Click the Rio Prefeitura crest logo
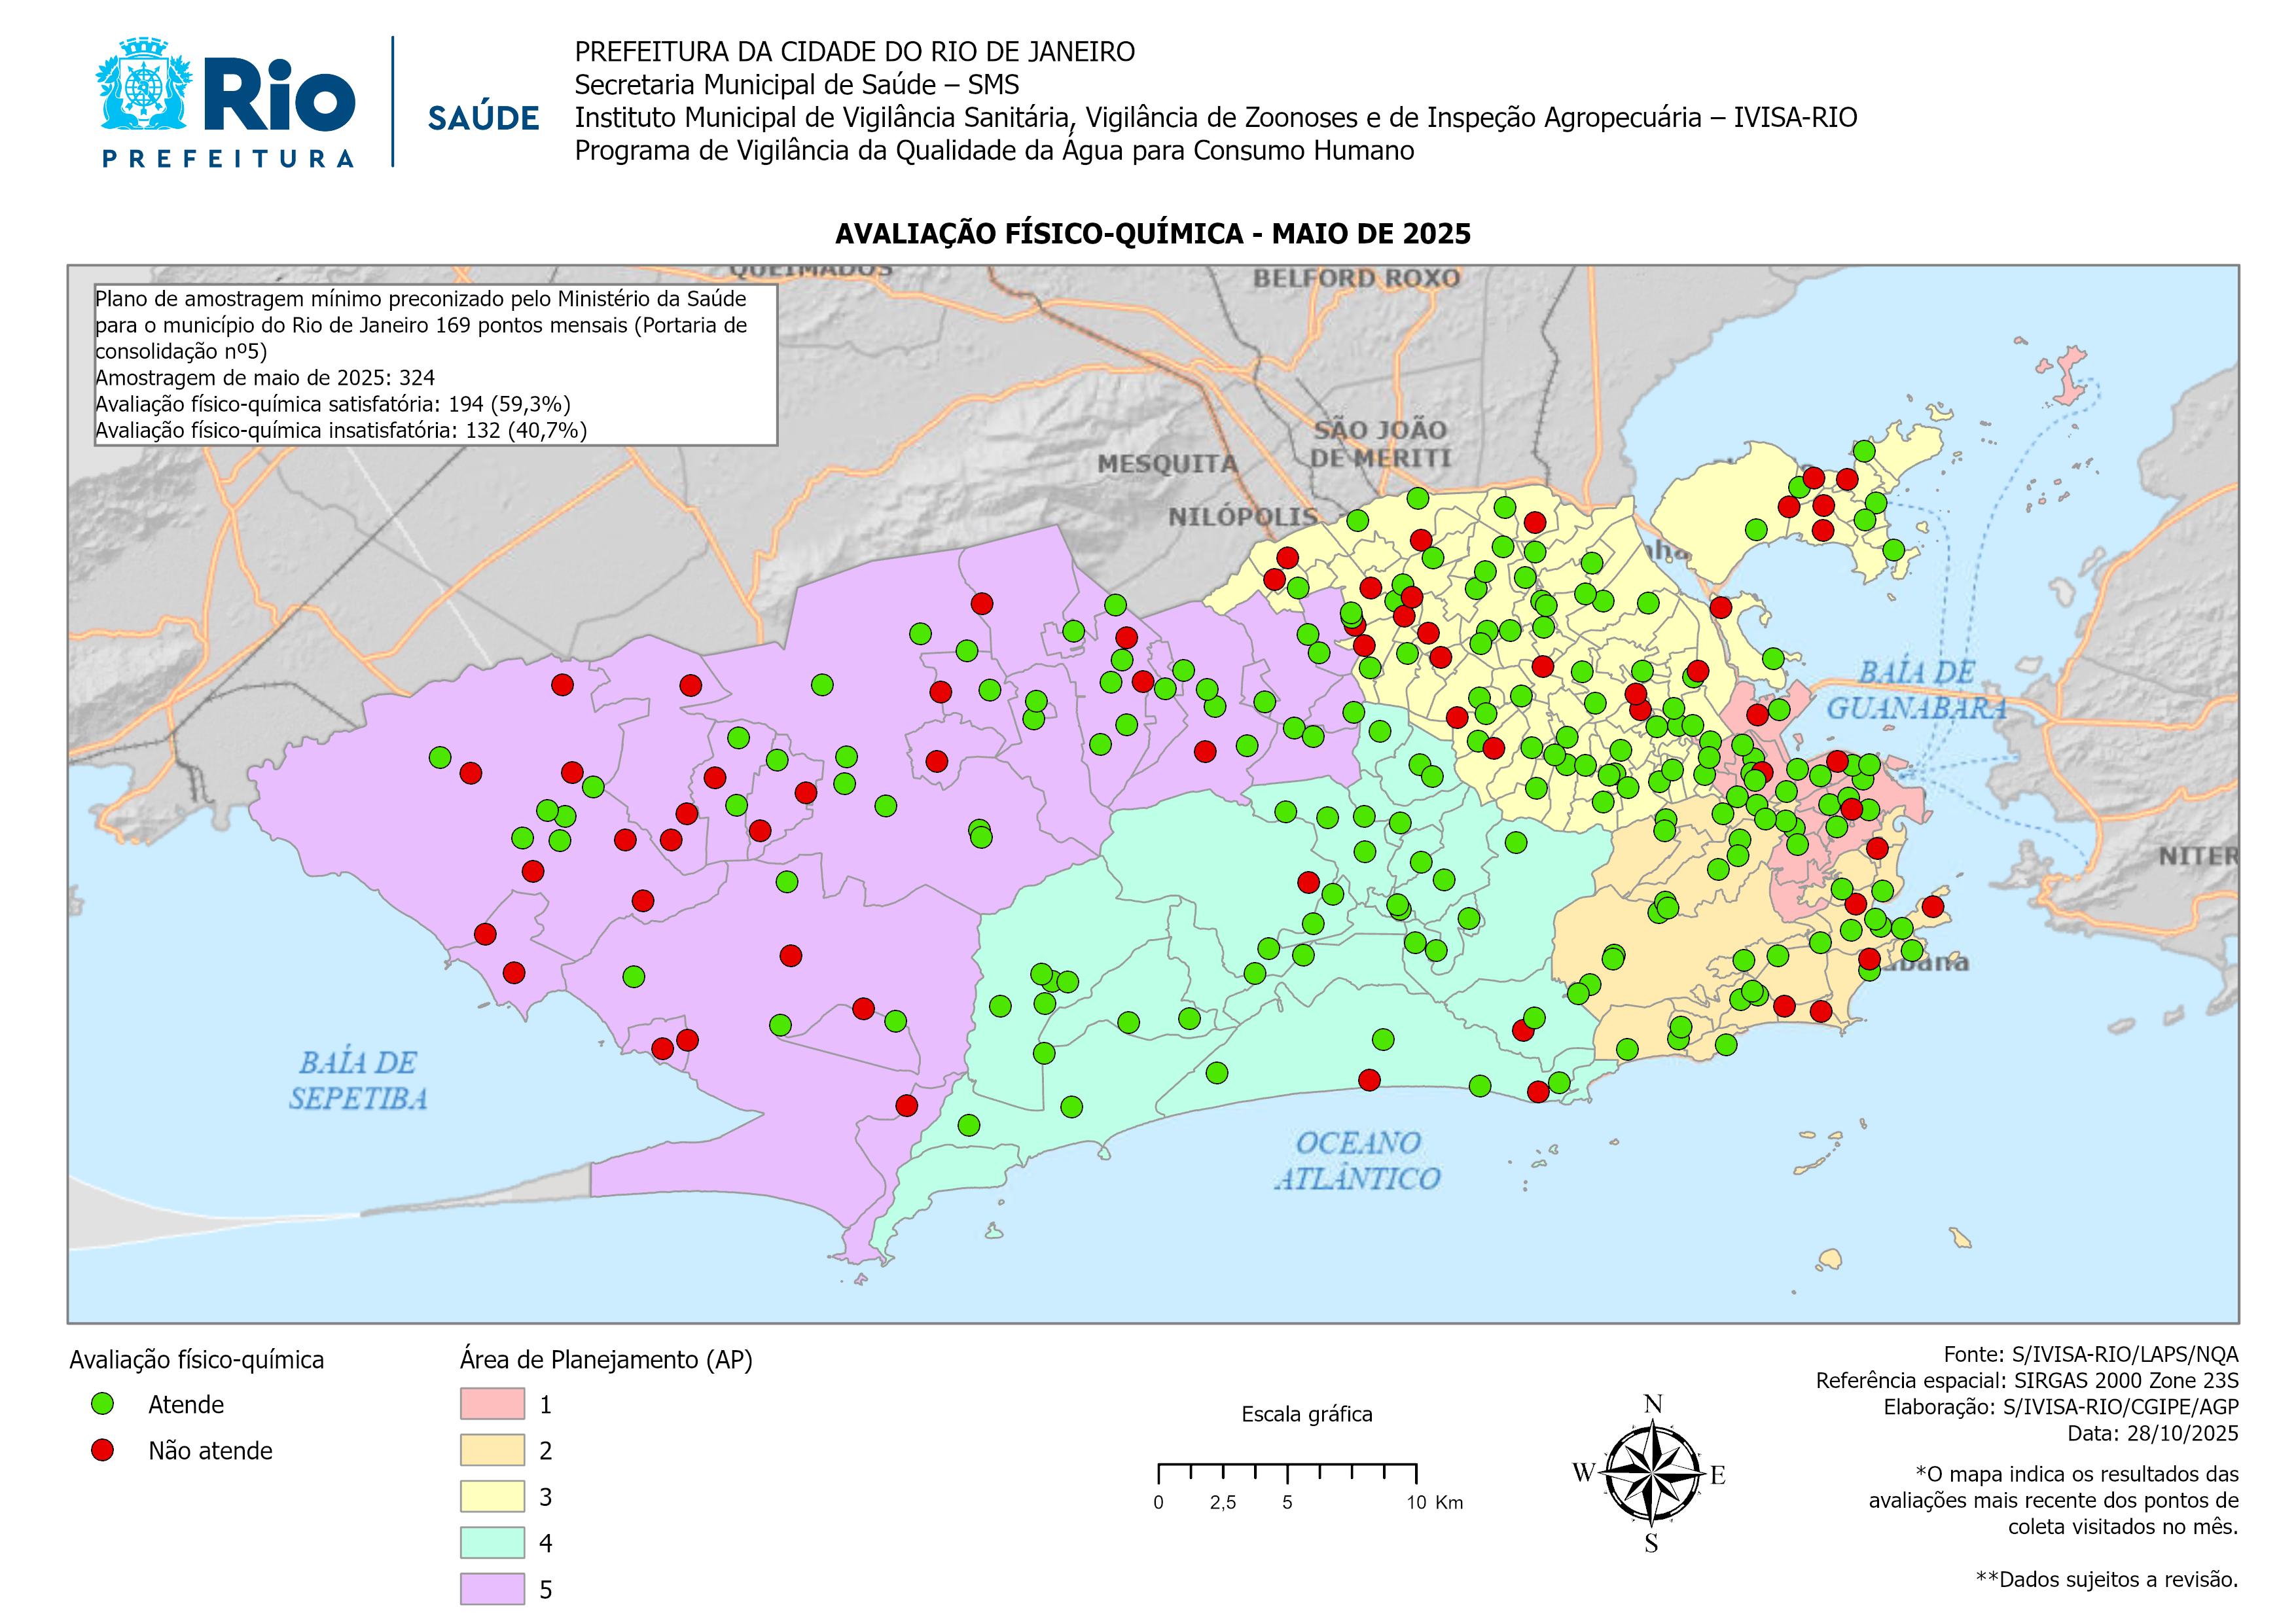The image size is (2296, 1623). click(144, 85)
